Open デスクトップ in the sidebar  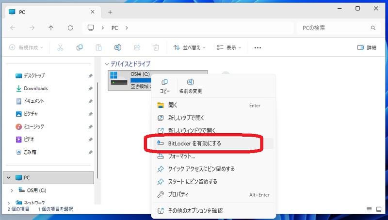click(34, 76)
